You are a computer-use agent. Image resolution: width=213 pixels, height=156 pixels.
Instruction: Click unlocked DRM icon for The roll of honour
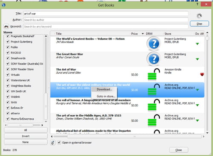click(154, 105)
